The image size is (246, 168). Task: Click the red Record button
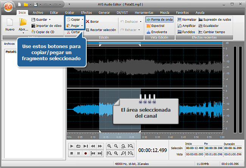tap(86, 153)
